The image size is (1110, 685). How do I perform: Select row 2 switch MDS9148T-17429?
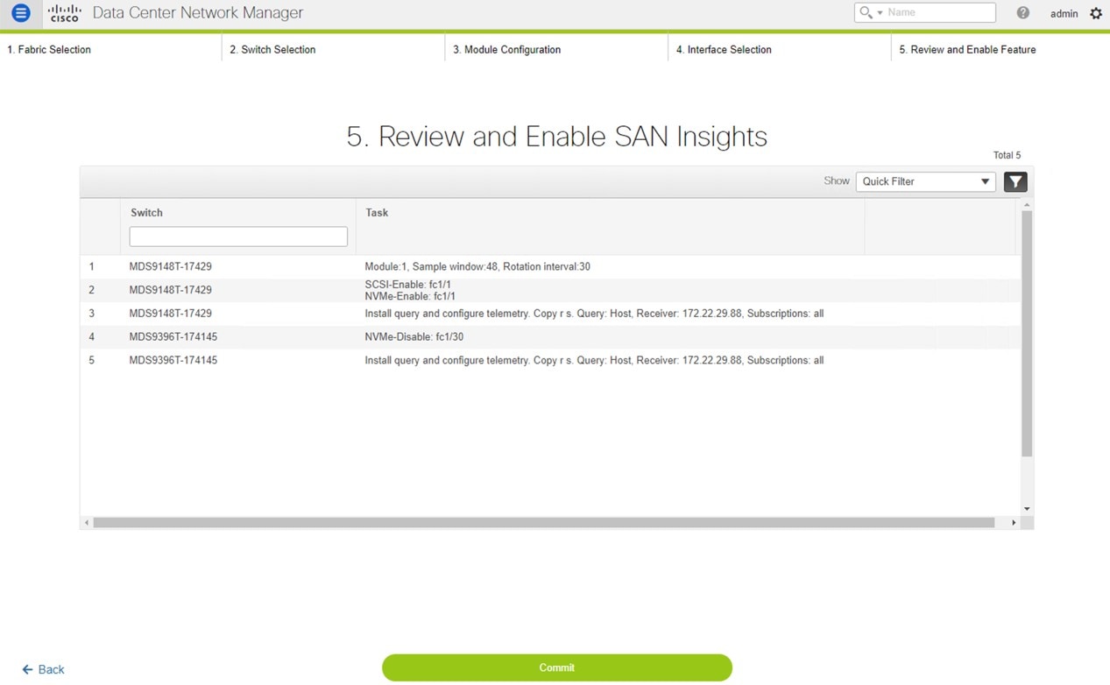tap(170, 290)
